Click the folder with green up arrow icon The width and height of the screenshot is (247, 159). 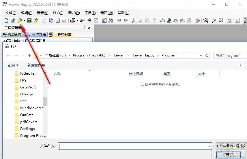coord(36,20)
